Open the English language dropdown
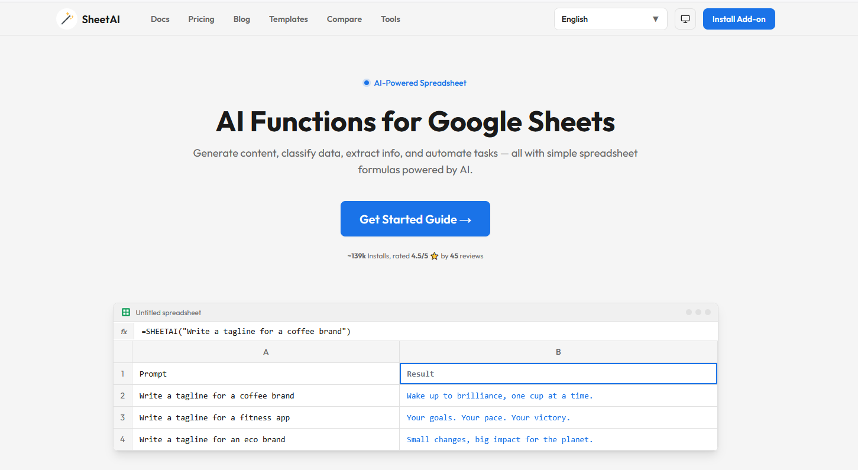 pos(610,19)
